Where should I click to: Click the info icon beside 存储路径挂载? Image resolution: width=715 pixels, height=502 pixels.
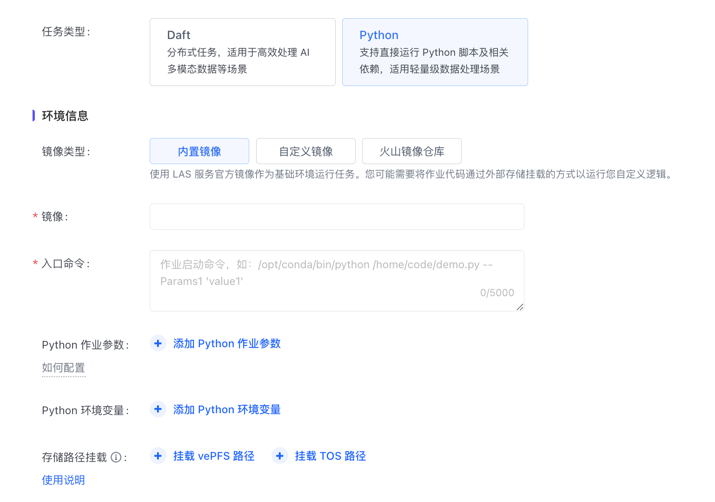click(x=116, y=457)
